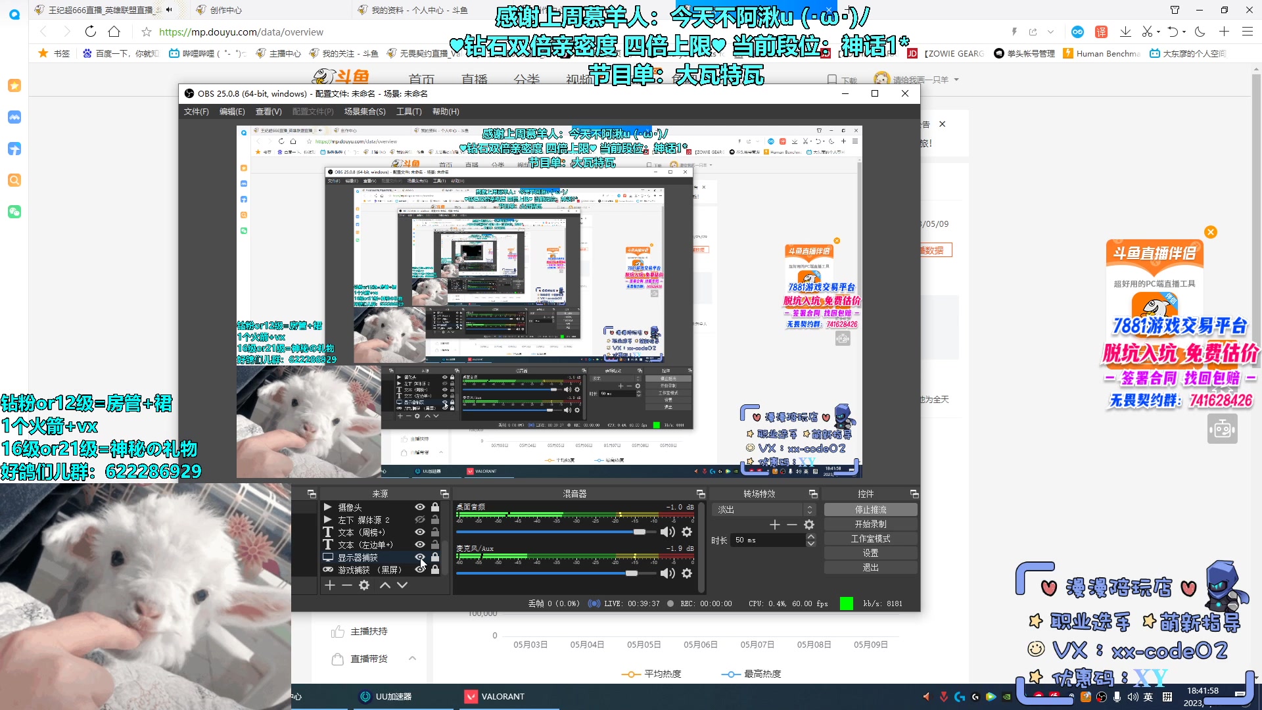The image size is (1262, 710).
Task: Hide the 文本（左边单+）source
Action: [x=420, y=544]
